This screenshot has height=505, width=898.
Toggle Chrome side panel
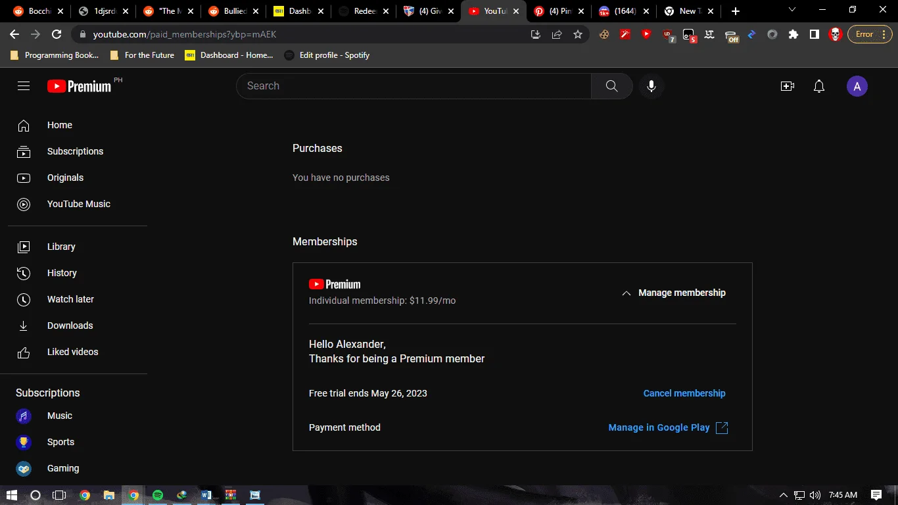(815, 34)
